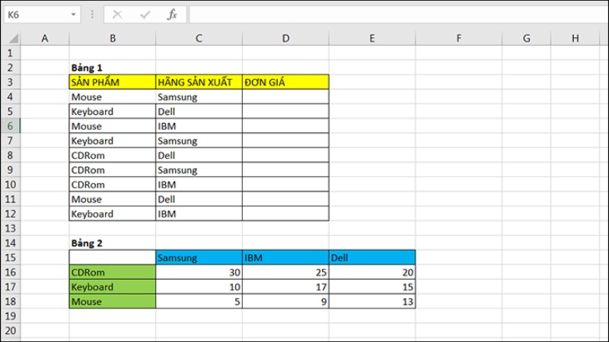Select column H header
This screenshot has width=609, height=342.
point(576,39)
